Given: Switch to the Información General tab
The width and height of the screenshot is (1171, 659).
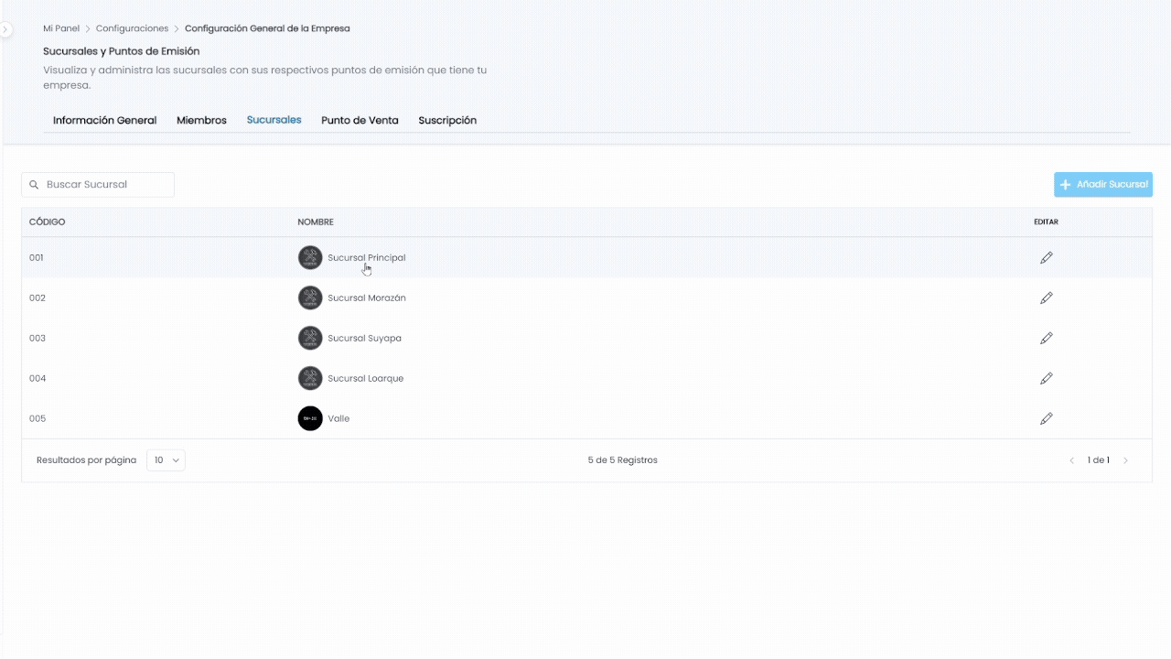Looking at the screenshot, I should point(104,121).
